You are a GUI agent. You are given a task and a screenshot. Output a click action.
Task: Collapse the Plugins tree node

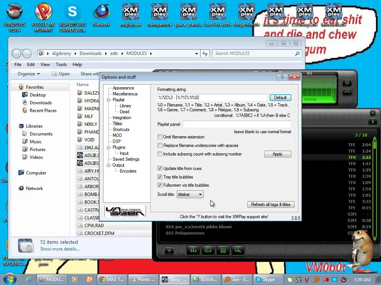(108, 147)
